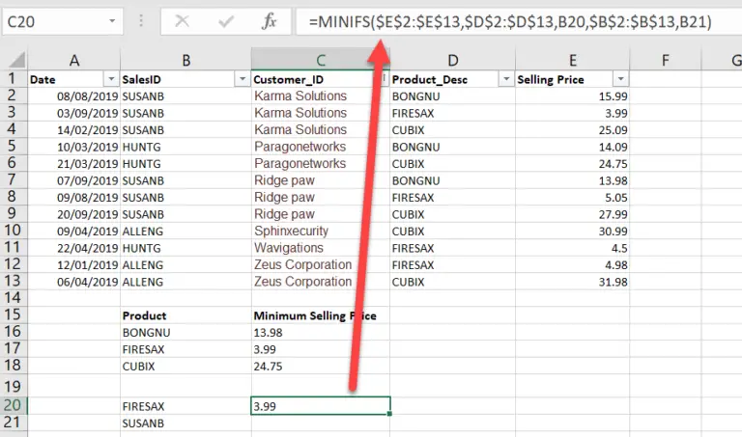Click the formula bar three-dot resize handle
The height and width of the screenshot is (437, 742).
tap(141, 21)
